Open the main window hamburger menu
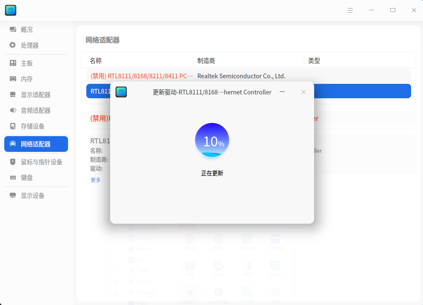The image size is (423, 305). click(350, 10)
